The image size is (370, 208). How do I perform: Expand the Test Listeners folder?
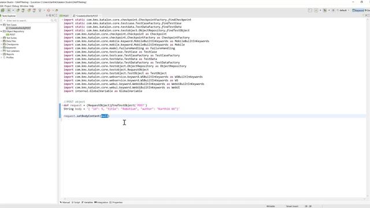point(1,51)
